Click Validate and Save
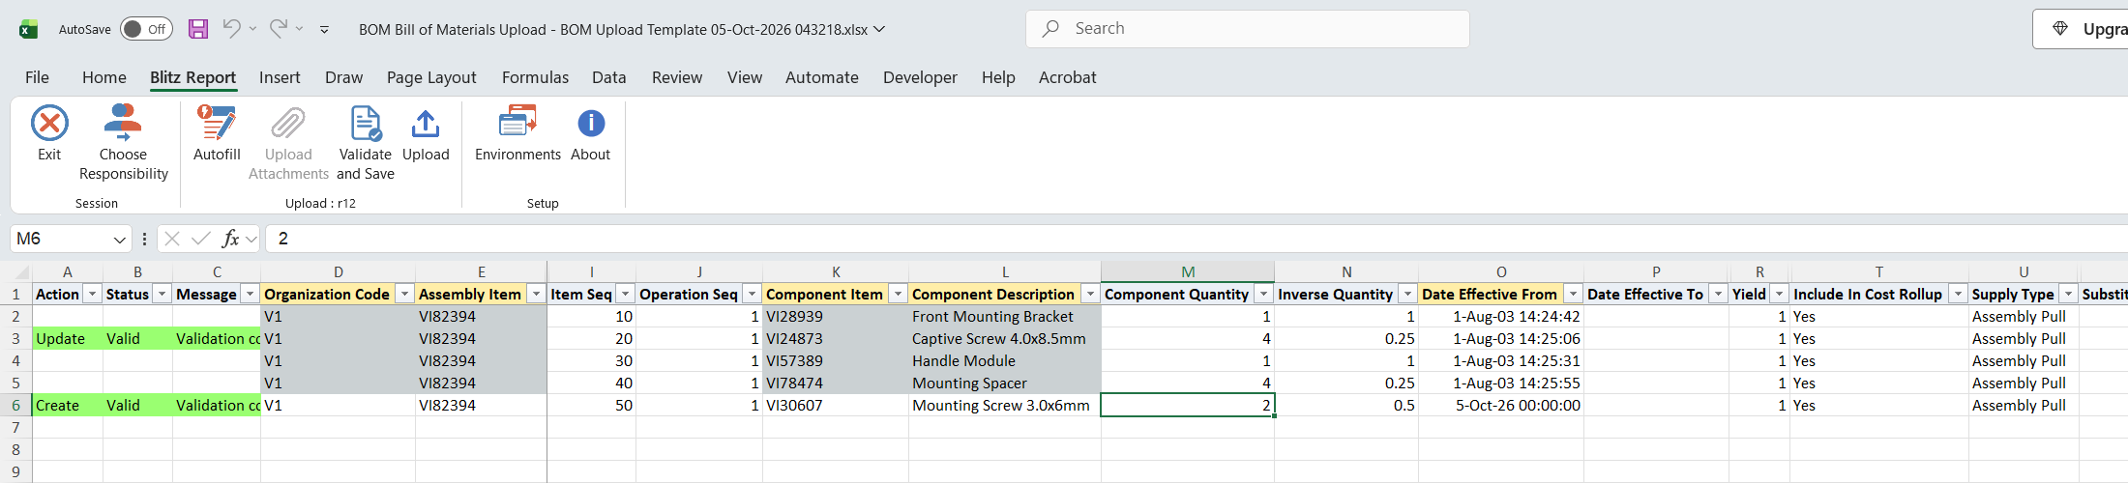Viewport: 2128px width, 483px height. coord(366,143)
